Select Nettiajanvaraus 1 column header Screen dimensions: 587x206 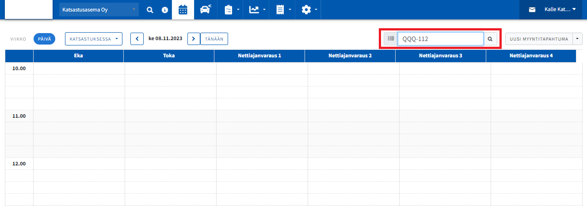259,56
